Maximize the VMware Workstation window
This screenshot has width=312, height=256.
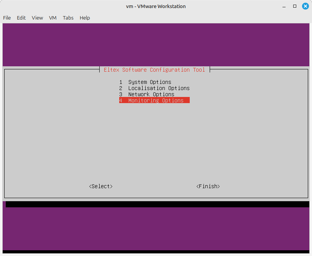click(295, 7)
